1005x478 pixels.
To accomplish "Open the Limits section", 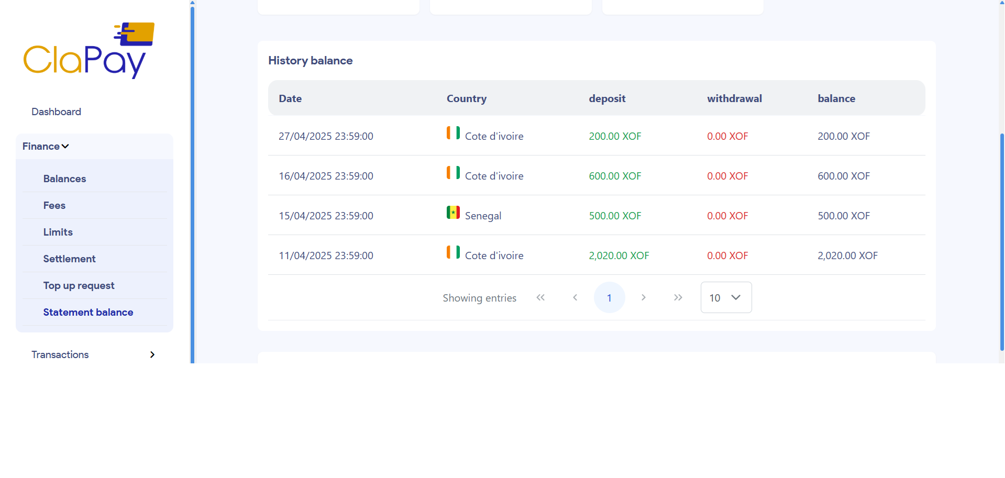I will tap(58, 232).
